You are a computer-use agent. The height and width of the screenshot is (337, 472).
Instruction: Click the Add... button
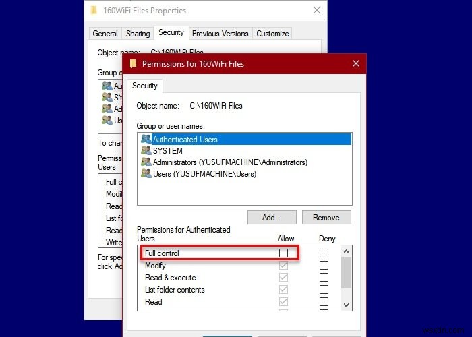[272, 217]
